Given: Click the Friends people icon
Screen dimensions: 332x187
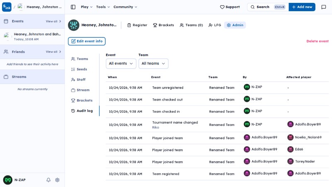Looking at the screenshot, I should click(6, 52).
